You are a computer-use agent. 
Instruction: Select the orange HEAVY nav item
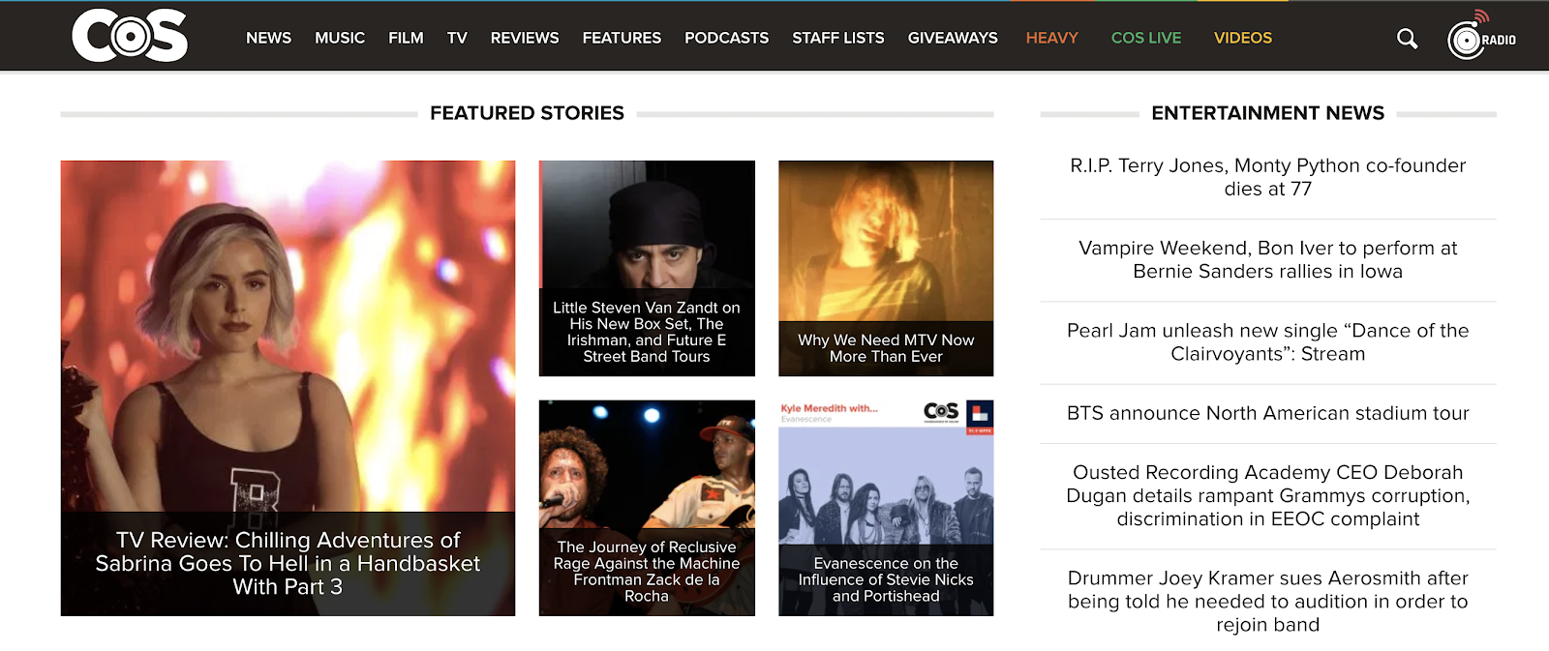pyautogui.click(x=1051, y=38)
